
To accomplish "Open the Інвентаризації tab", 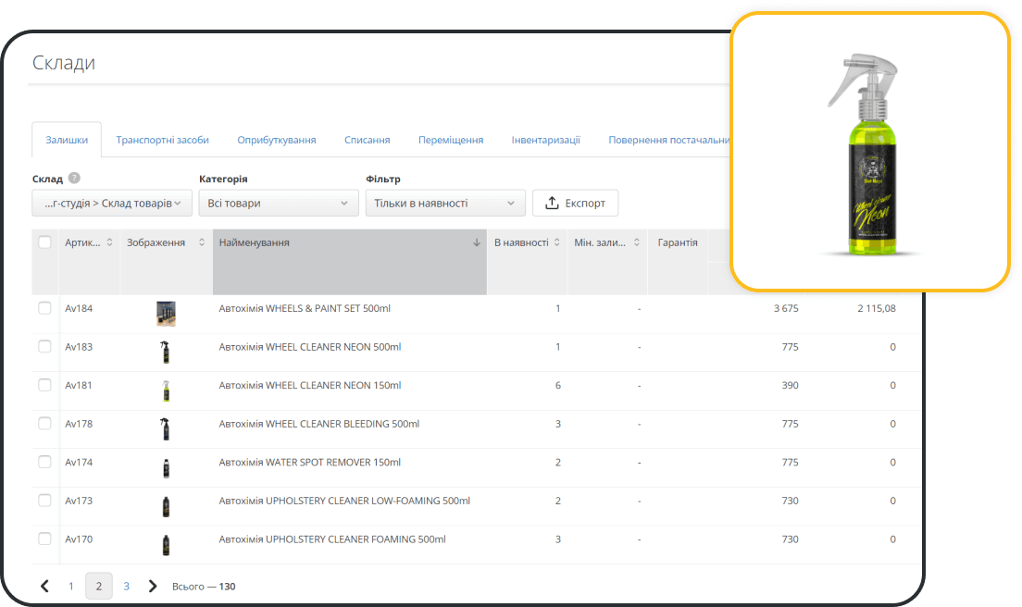I will point(545,140).
